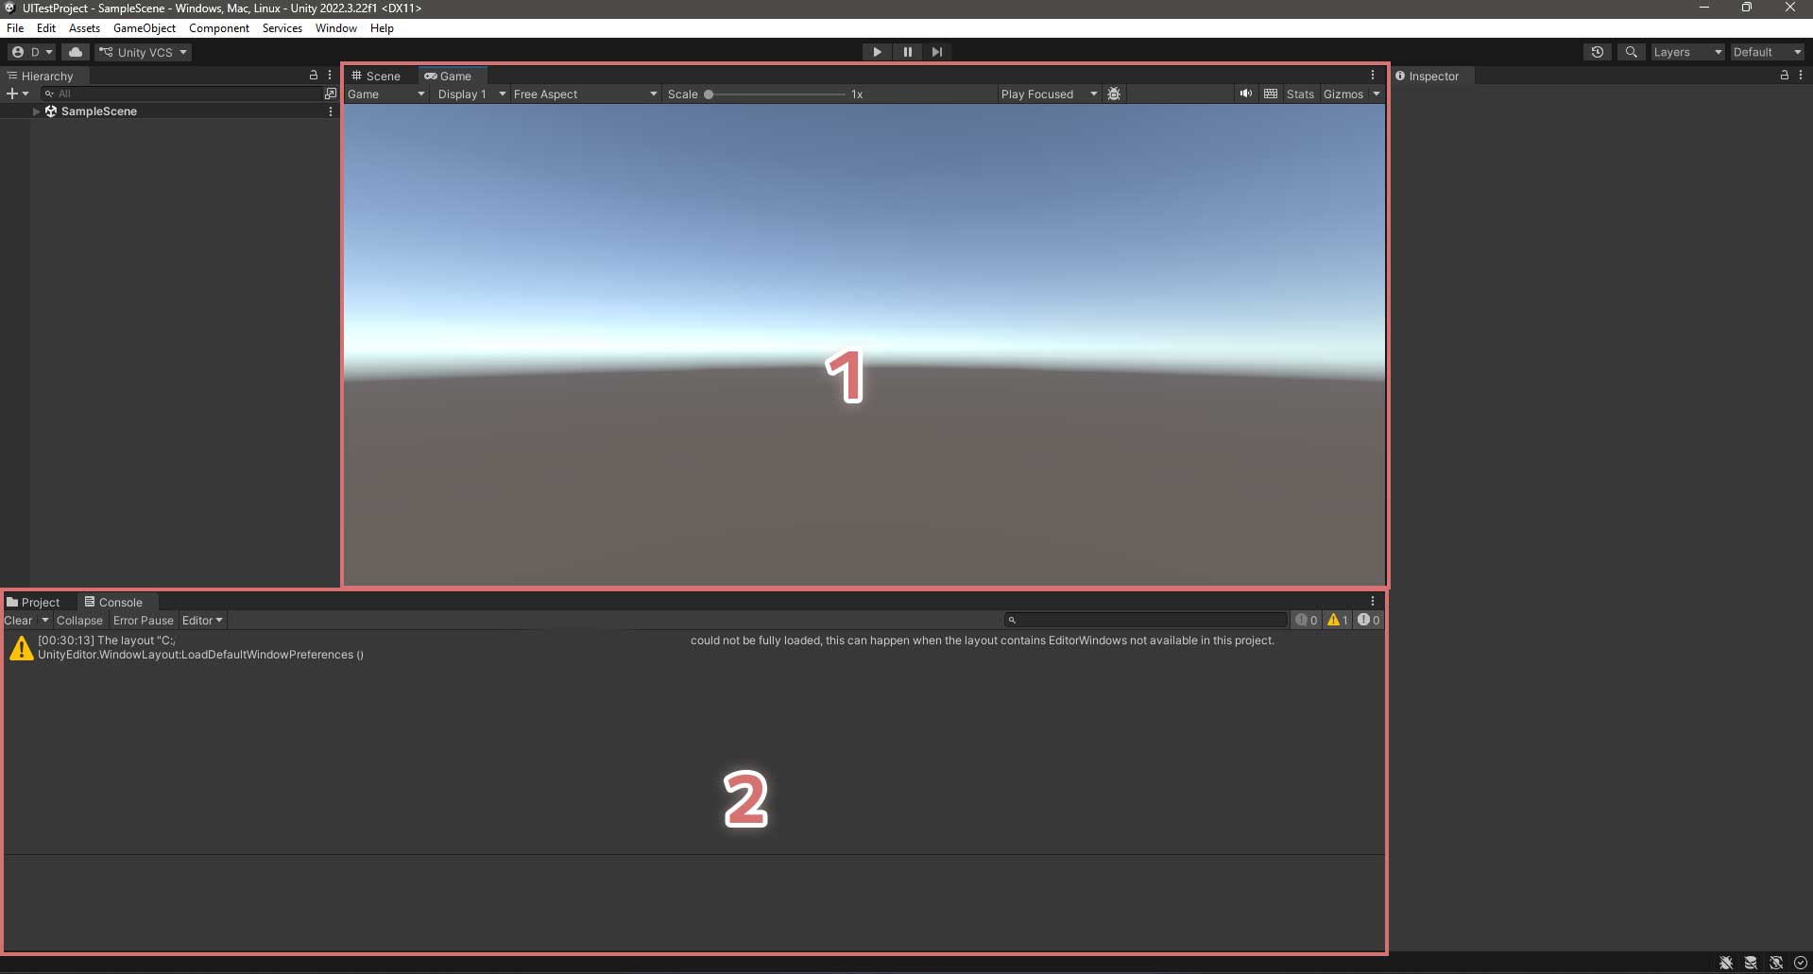
Task: Open the Services menu
Action: [282, 28]
